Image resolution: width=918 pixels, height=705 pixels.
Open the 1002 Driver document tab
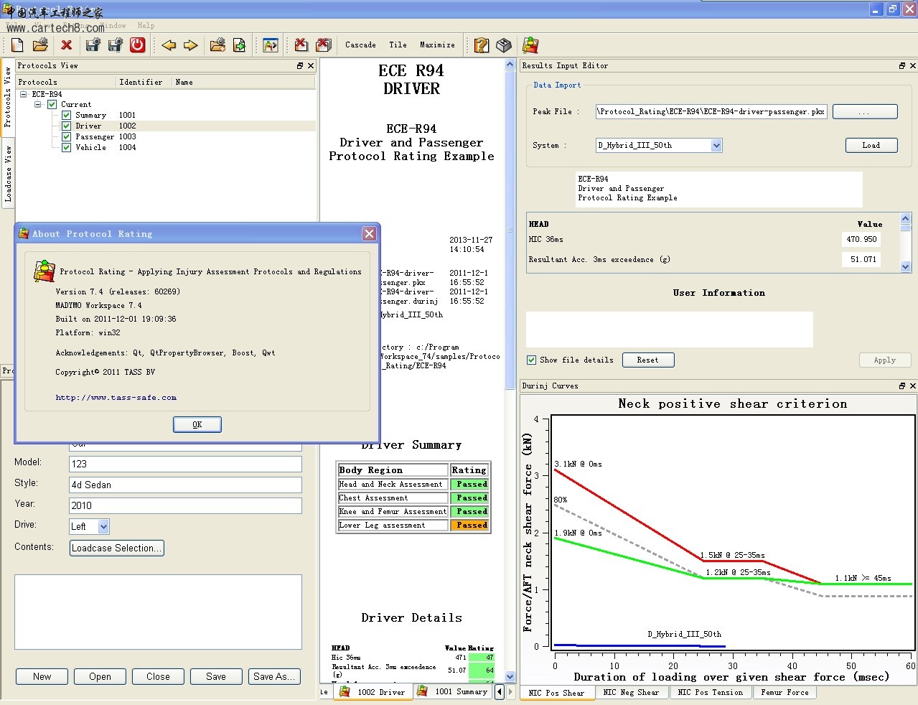[x=373, y=692]
